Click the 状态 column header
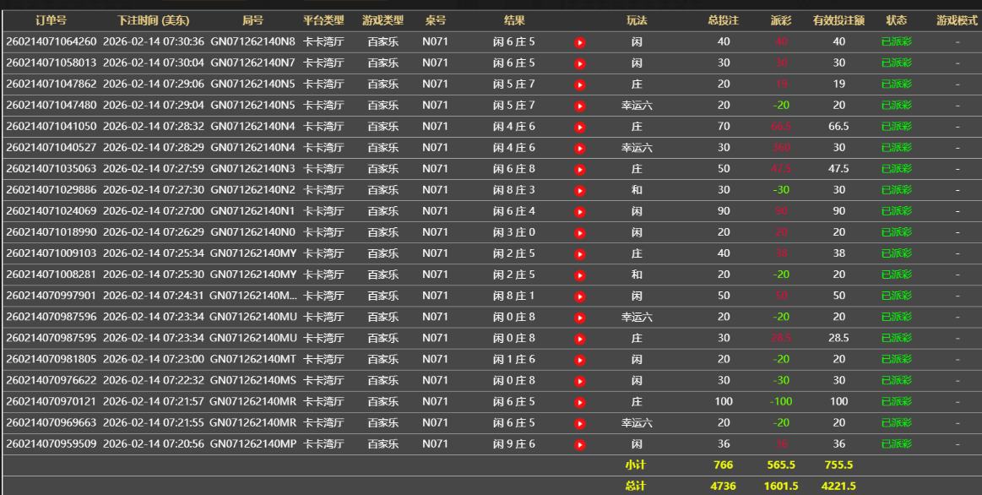Image resolution: width=982 pixels, height=495 pixels. [x=896, y=20]
